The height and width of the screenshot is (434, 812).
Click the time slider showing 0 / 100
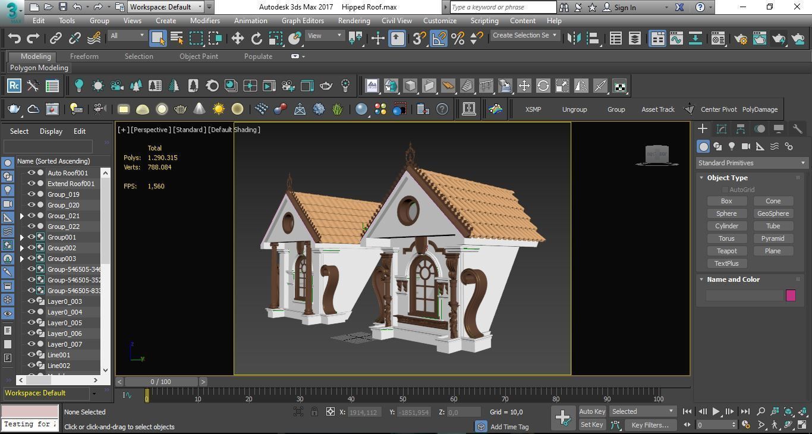click(160, 382)
